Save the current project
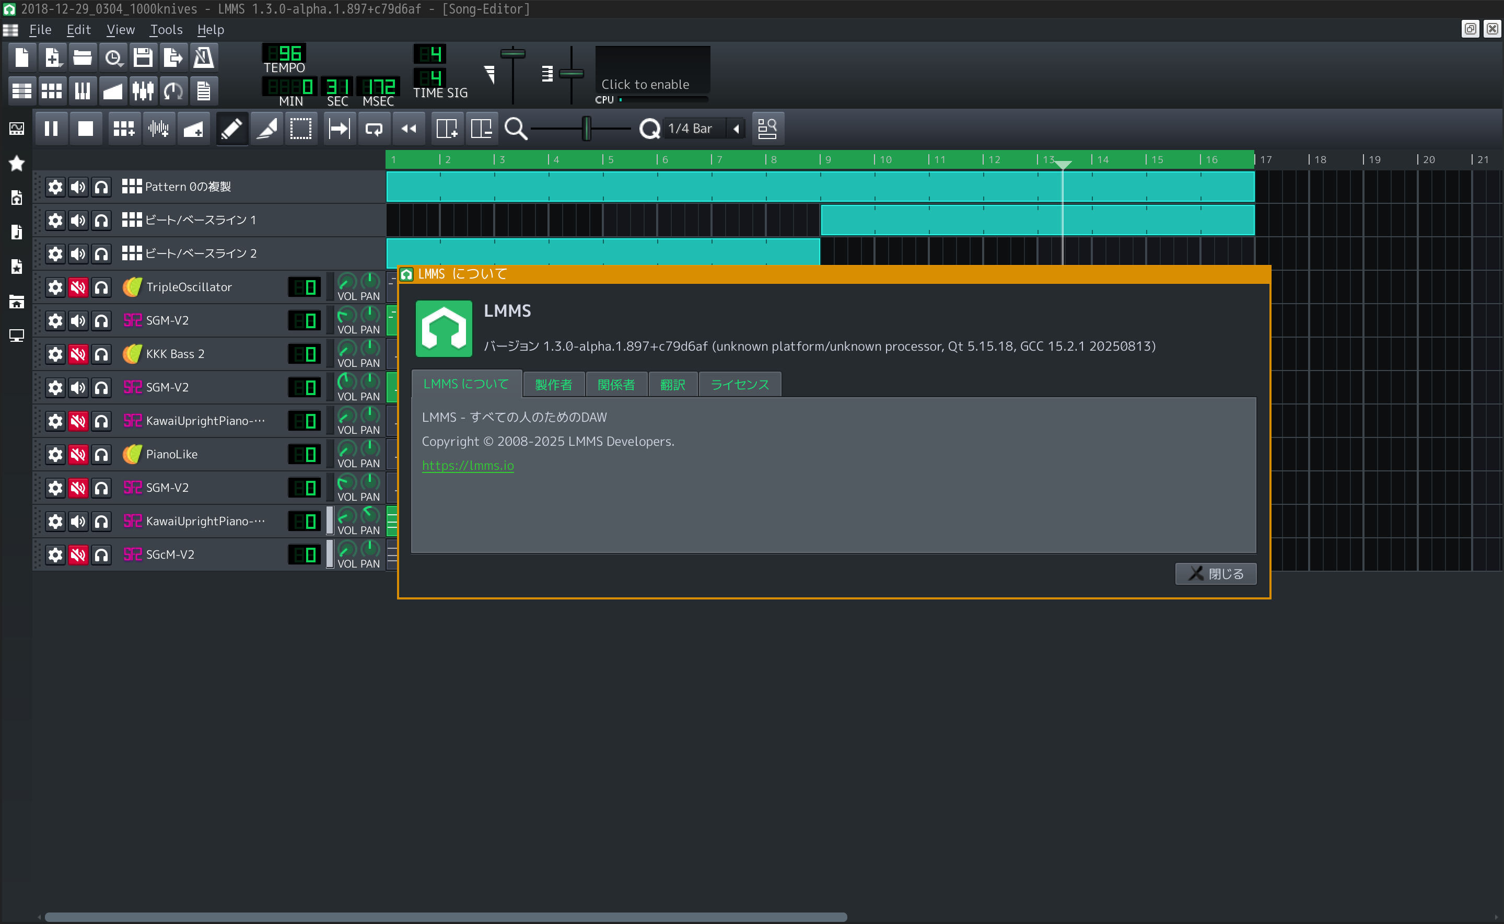This screenshot has width=1504, height=924. (x=143, y=58)
